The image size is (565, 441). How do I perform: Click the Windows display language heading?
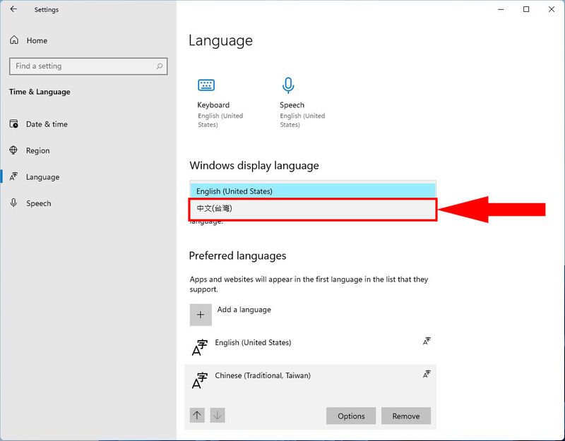pyautogui.click(x=254, y=165)
